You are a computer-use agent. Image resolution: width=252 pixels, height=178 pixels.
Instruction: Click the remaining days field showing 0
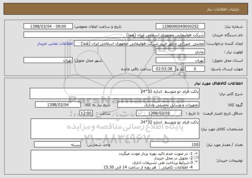pos(195,69)
